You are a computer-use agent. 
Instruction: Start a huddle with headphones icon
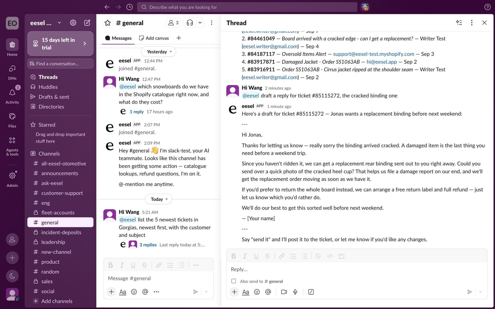coord(190,23)
